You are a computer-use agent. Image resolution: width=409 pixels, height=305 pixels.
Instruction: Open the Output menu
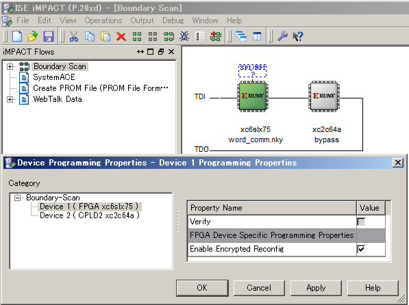(142, 21)
